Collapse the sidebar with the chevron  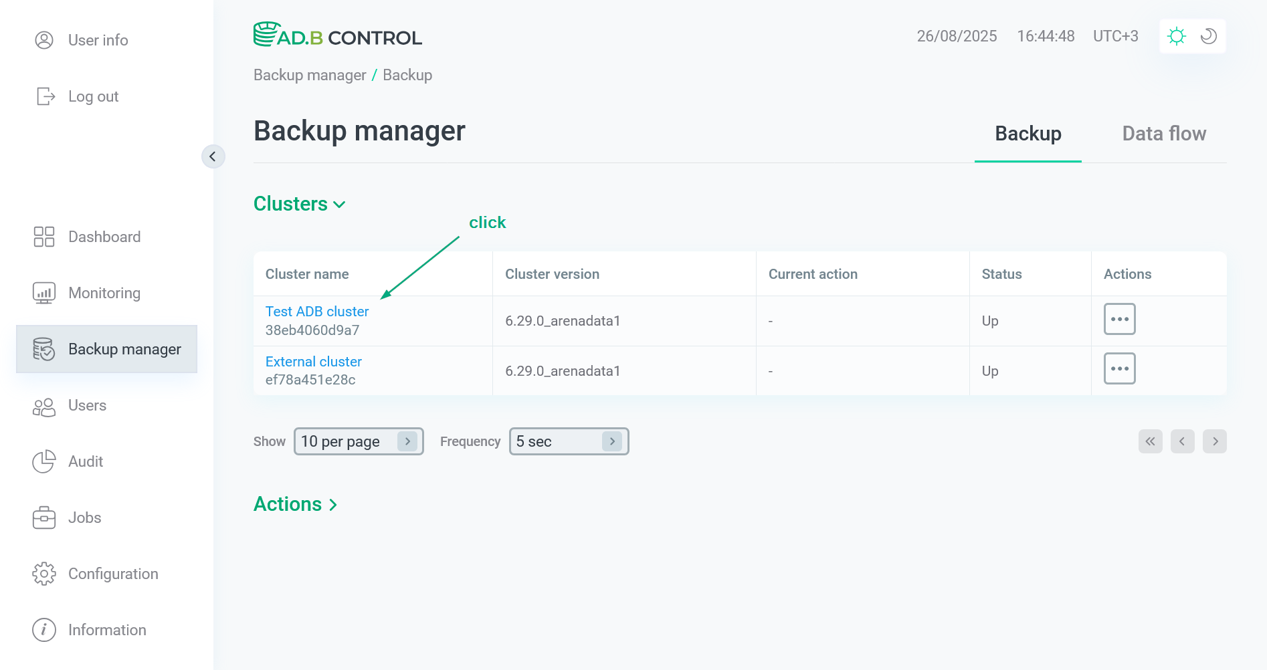(x=213, y=156)
